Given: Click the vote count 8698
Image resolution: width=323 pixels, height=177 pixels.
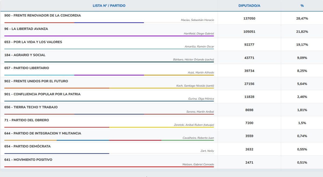Looking at the screenshot, I should click(x=249, y=110).
